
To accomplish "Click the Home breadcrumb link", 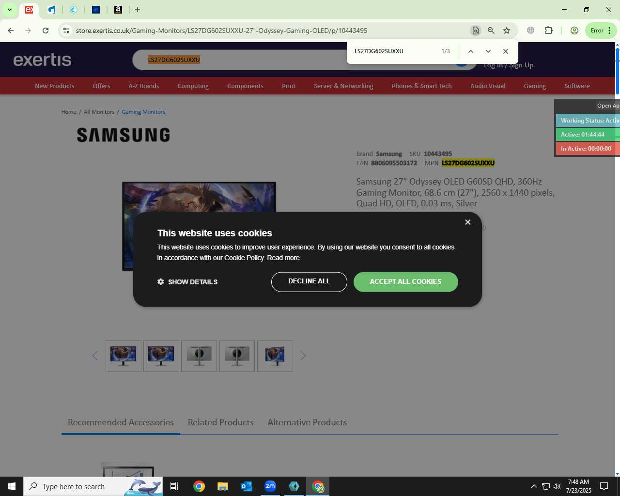I will (69, 112).
